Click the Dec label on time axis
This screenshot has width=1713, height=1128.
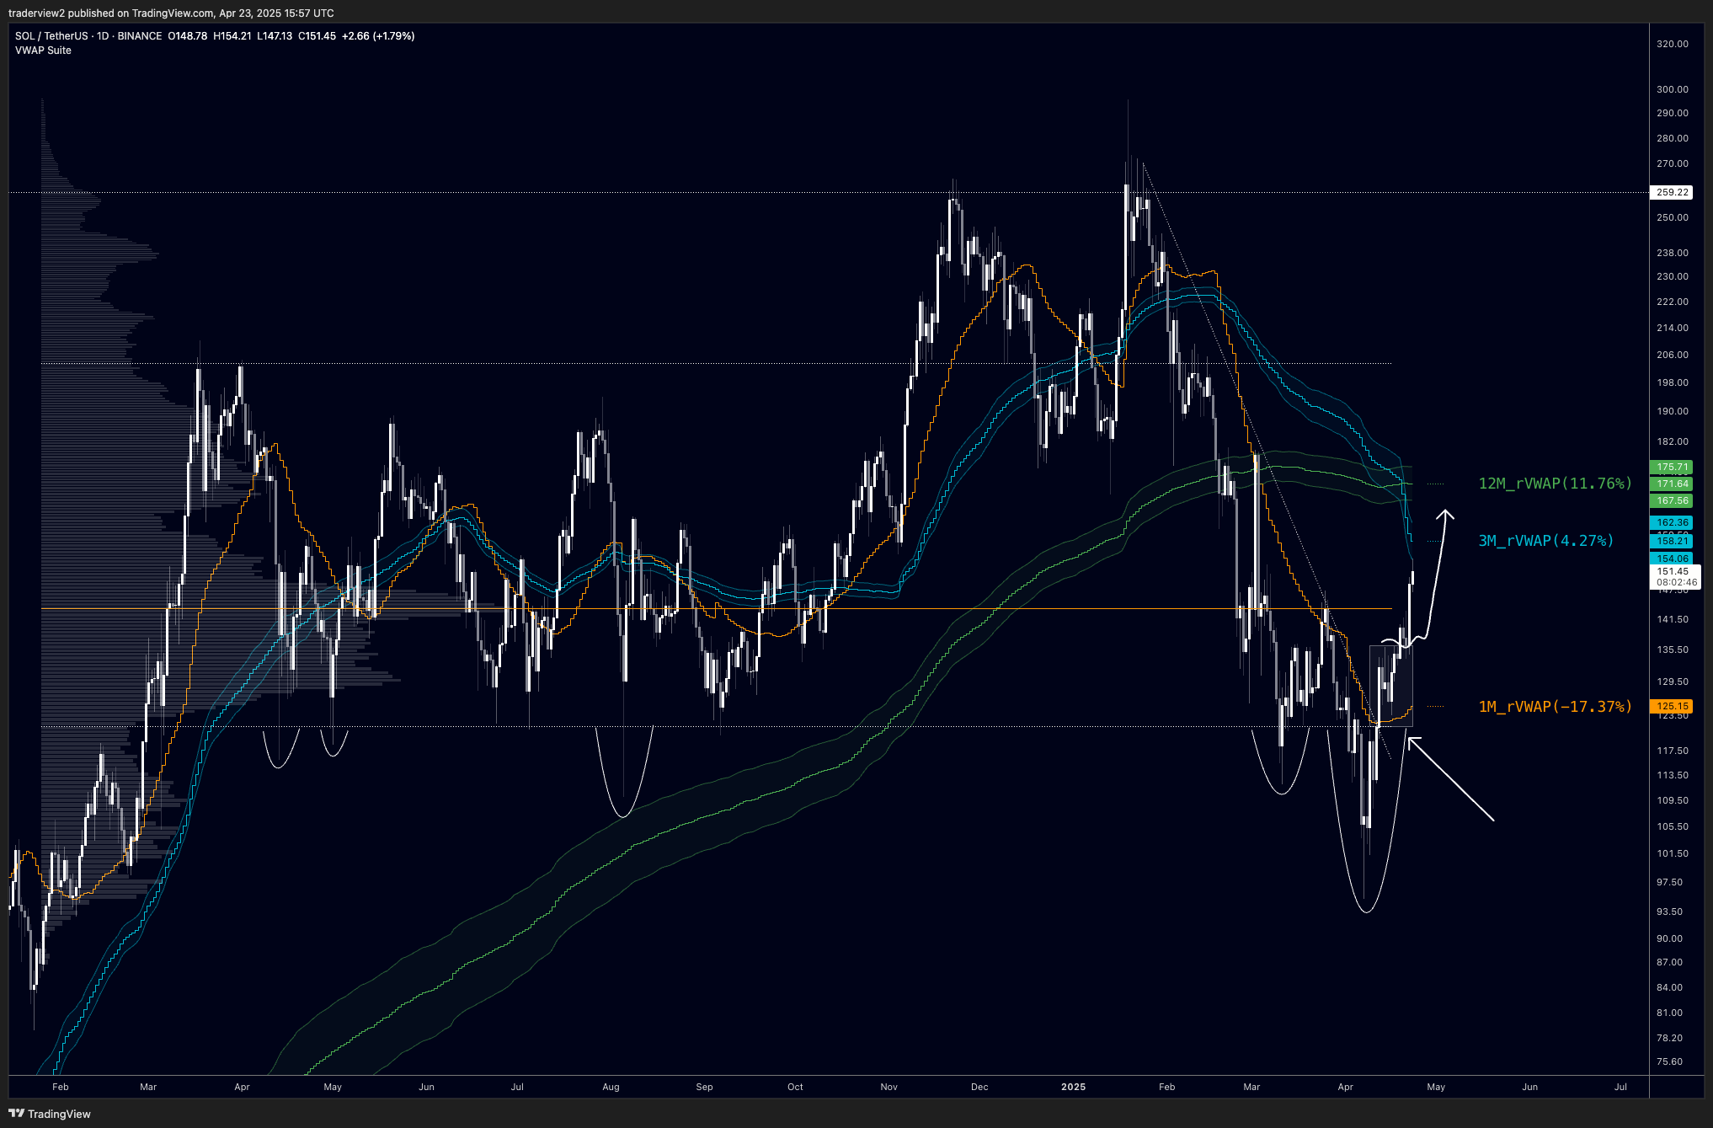979,1087
